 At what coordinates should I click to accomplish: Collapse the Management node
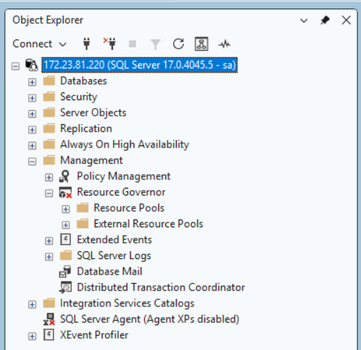point(32,162)
